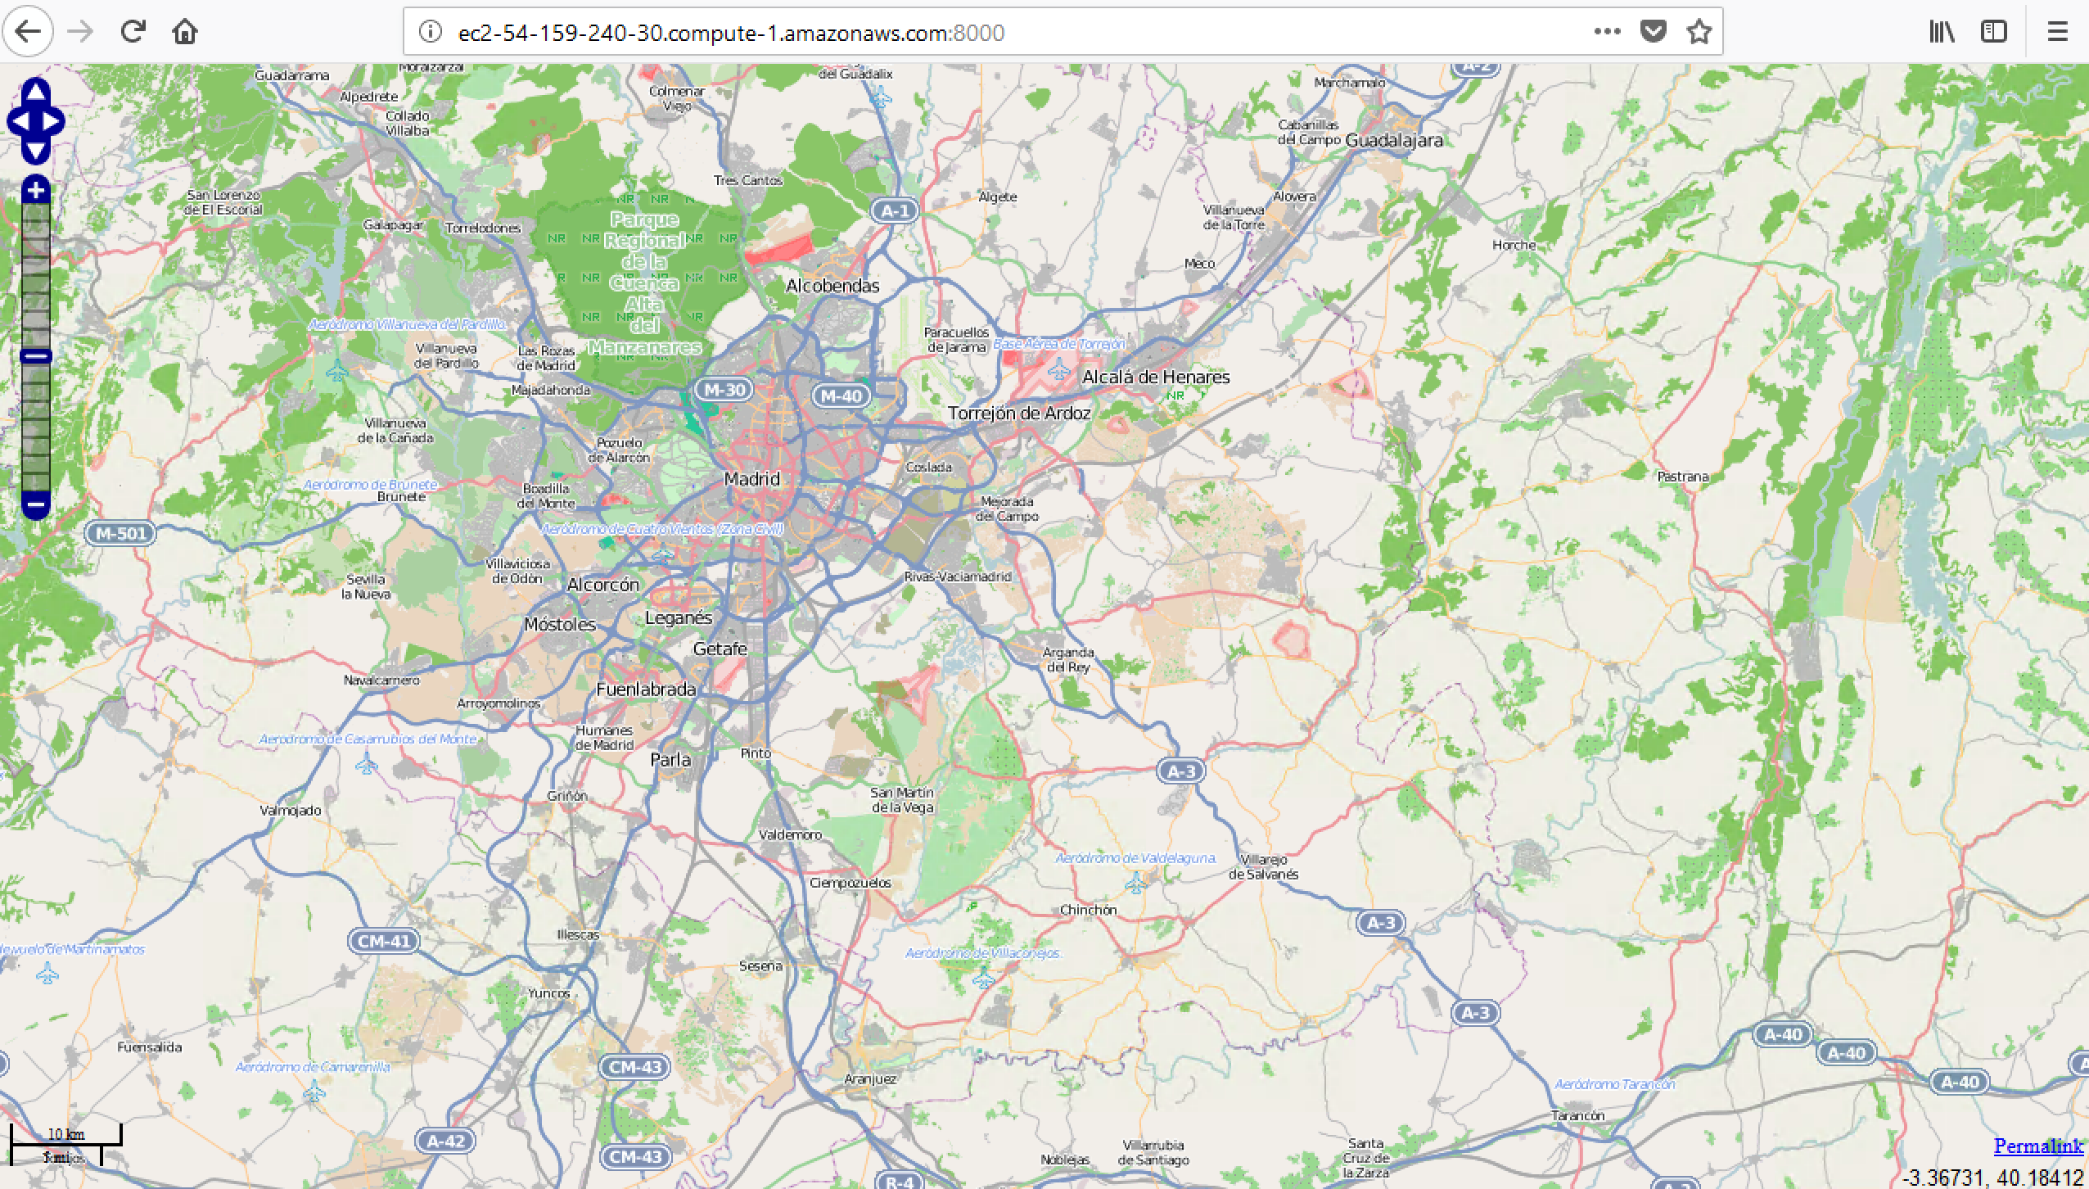Open Firefox hamburger menu
2089x1189 pixels.
point(2057,32)
